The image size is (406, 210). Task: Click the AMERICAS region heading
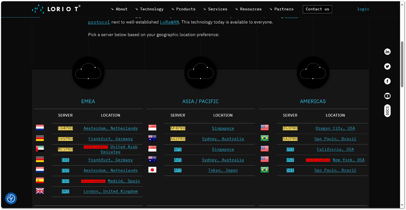coord(313,101)
